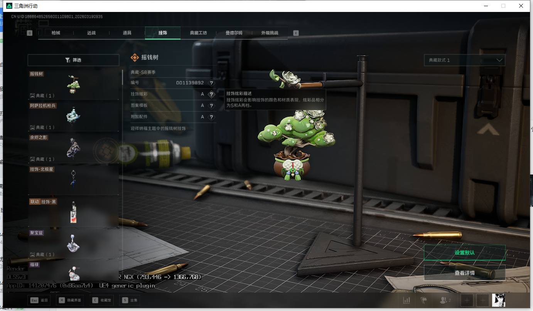This screenshot has width=533, height=311.
Task: Pick the 挂饰-北极星 charm item
Action: (x=73, y=180)
